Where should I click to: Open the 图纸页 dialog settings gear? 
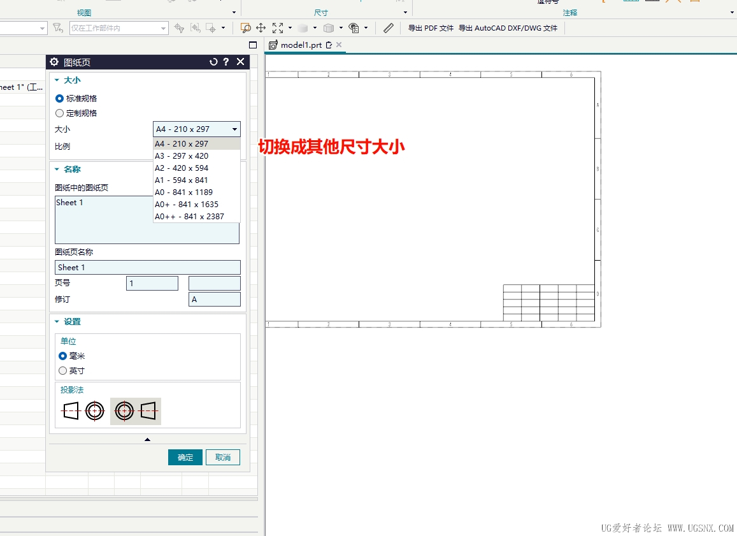pos(54,62)
